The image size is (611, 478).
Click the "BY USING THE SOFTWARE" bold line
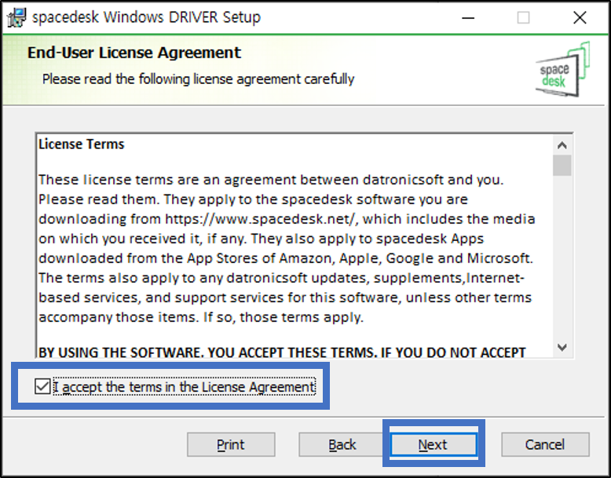[x=282, y=352]
